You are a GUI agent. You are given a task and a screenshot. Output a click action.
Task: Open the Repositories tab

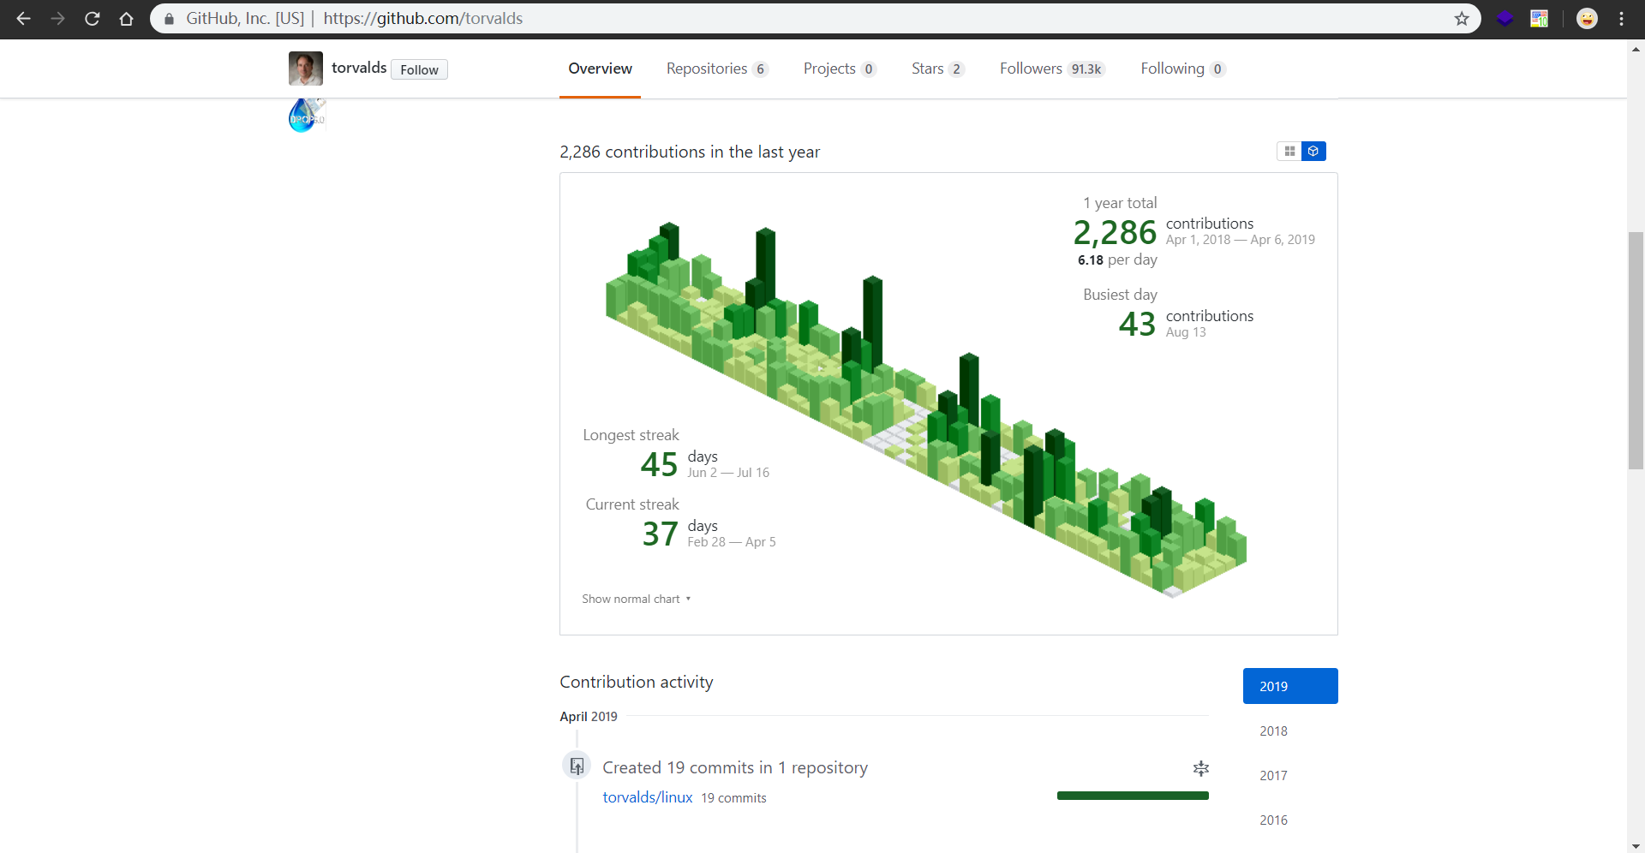click(x=716, y=69)
